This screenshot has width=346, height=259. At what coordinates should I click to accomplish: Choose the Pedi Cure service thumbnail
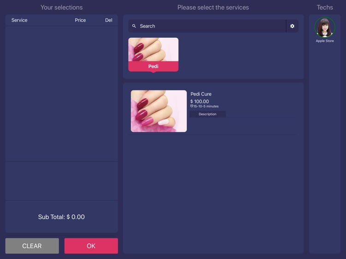[x=159, y=111]
